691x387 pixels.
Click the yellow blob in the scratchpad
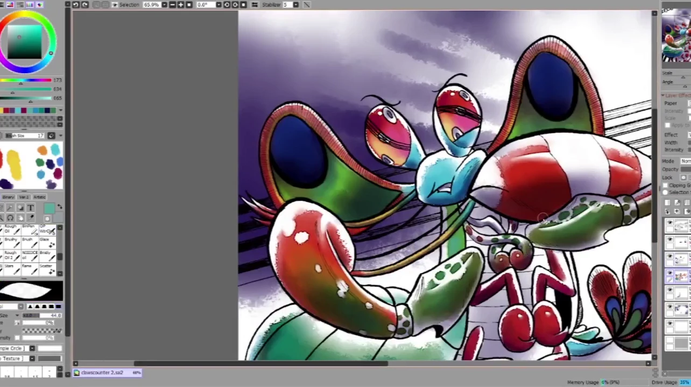coord(13,164)
